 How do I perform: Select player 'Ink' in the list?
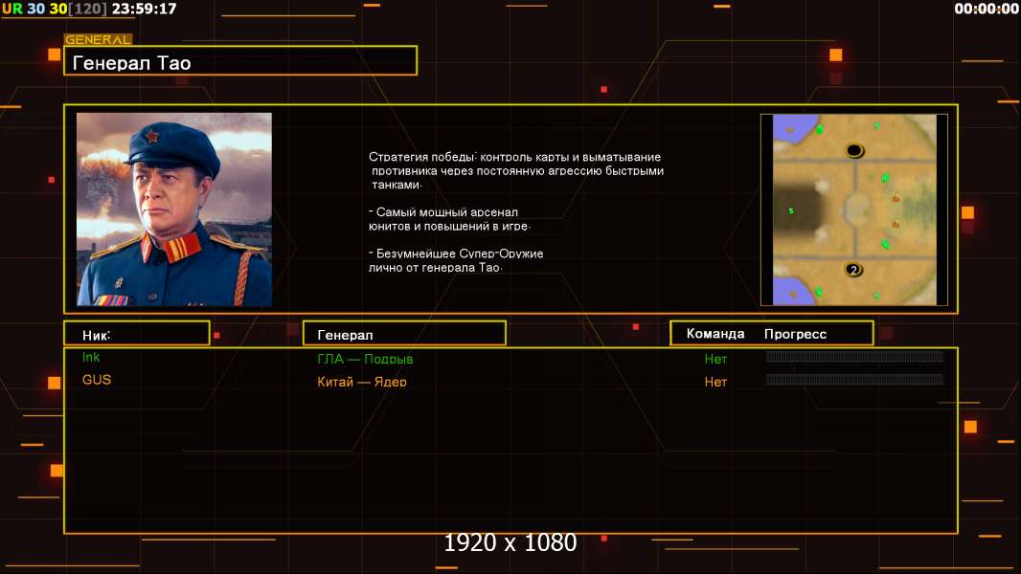pyautogui.click(x=91, y=357)
